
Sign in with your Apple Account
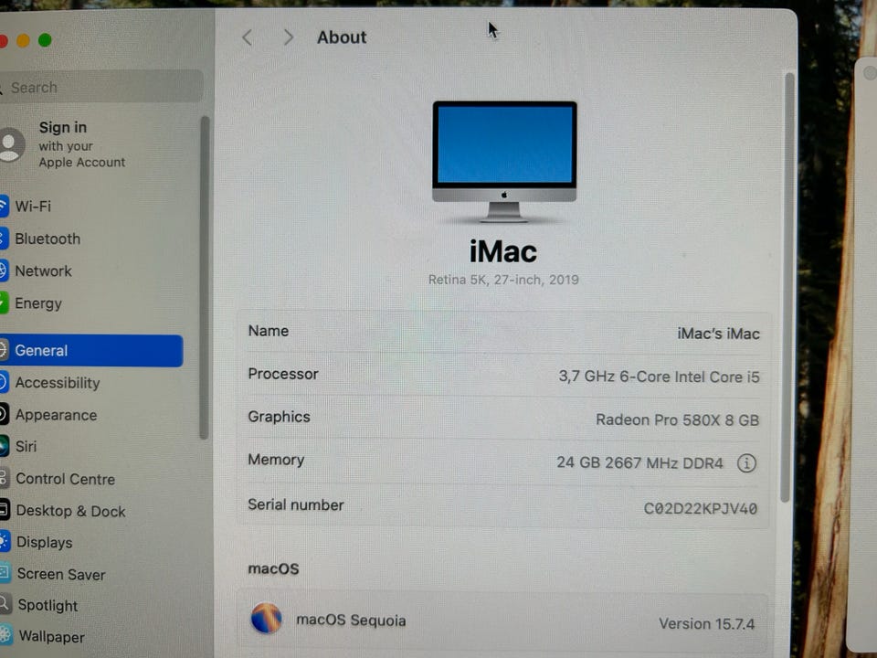coord(81,145)
